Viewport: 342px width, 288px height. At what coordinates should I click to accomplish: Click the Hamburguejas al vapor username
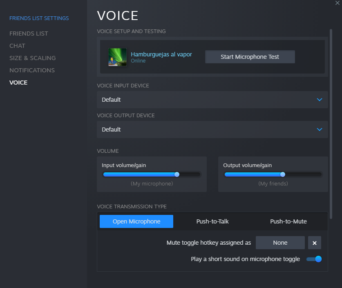coord(161,54)
